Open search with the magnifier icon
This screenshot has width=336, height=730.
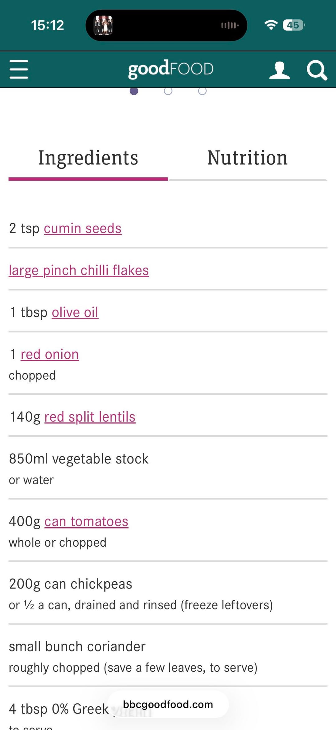click(316, 70)
